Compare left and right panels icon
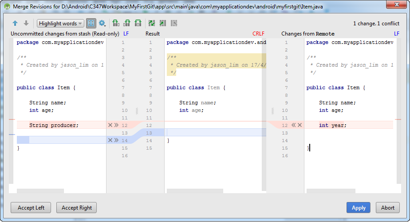This screenshot has height=222, width=410. 138,23
